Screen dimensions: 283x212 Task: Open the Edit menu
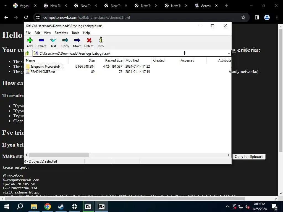[37, 33]
